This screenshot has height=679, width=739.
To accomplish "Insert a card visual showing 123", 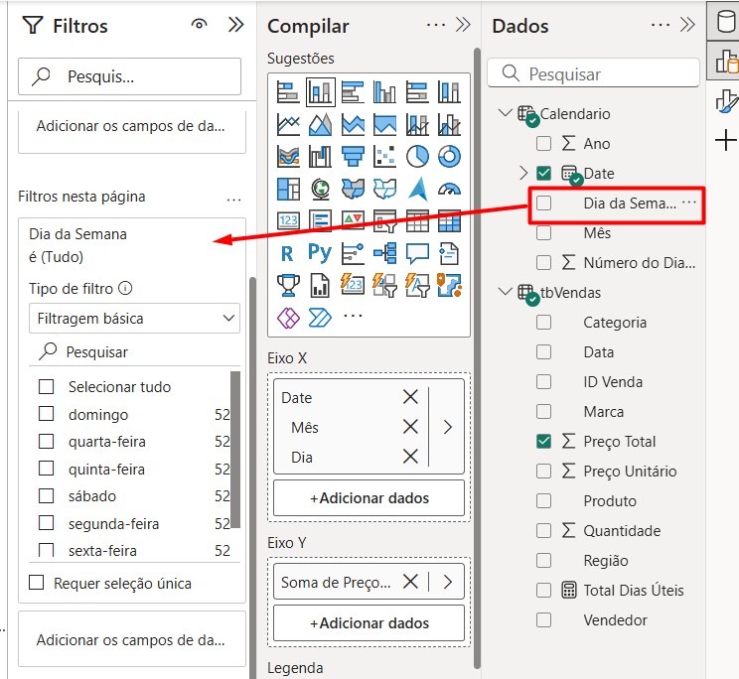I will pyautogui.click(x=288, y=220).
